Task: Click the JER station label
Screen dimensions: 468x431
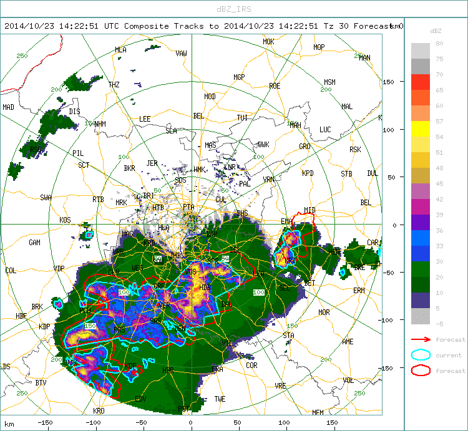Action: (x=152, y=163)
